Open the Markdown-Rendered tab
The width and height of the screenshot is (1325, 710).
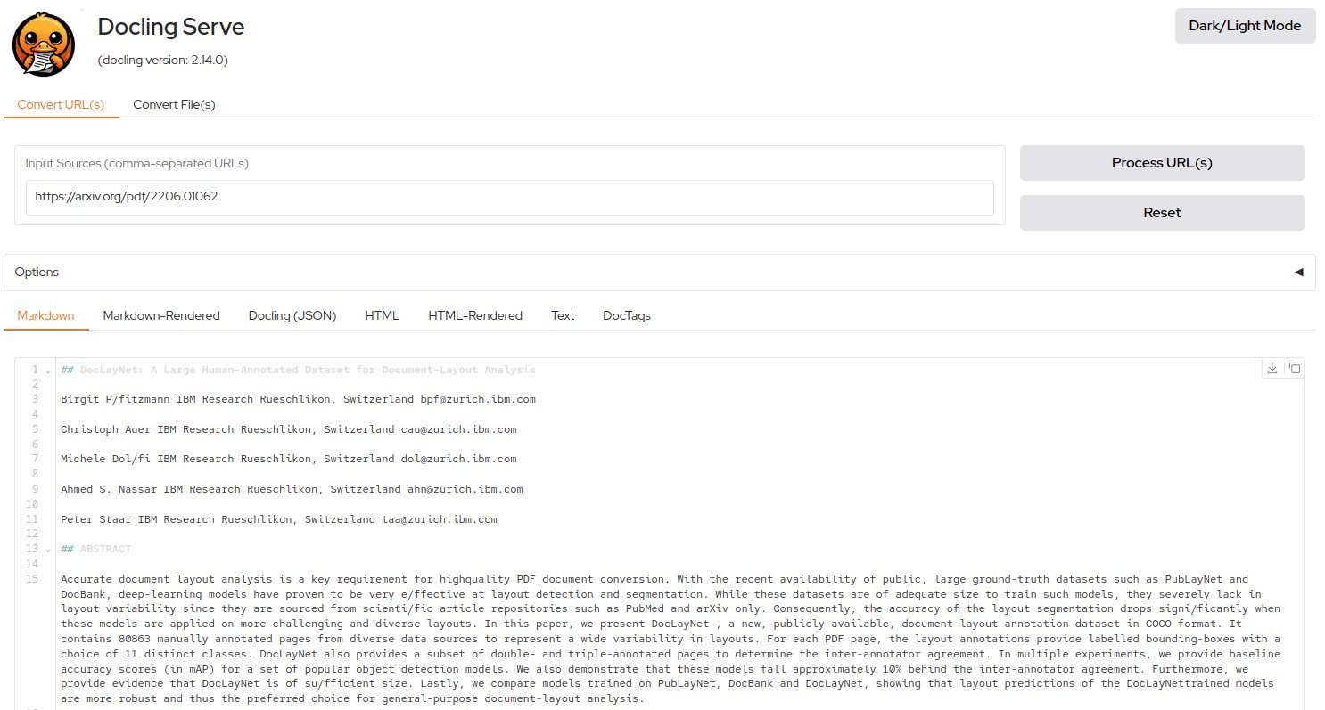161,315
